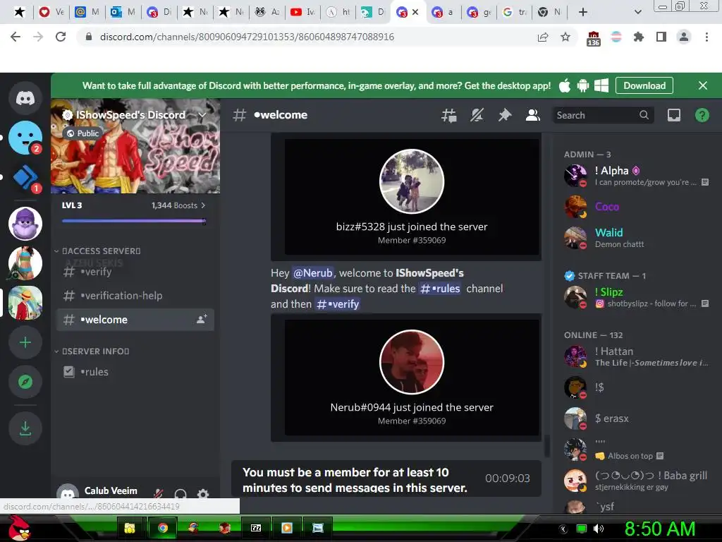This screenshot has height=542, width=722.
Task: Click the Add a Server plus icon
Action: click(x=25, y=342)
